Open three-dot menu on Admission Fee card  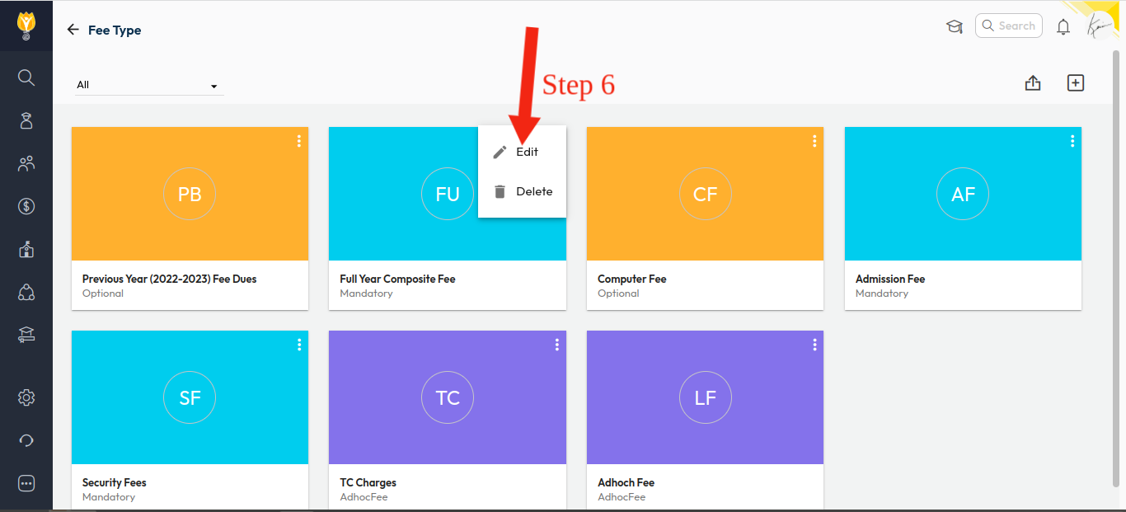coord(1072,141)
